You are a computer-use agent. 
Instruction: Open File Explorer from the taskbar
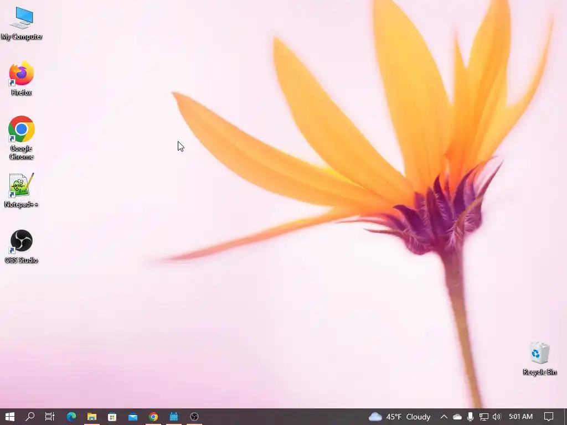click(92, 417)
